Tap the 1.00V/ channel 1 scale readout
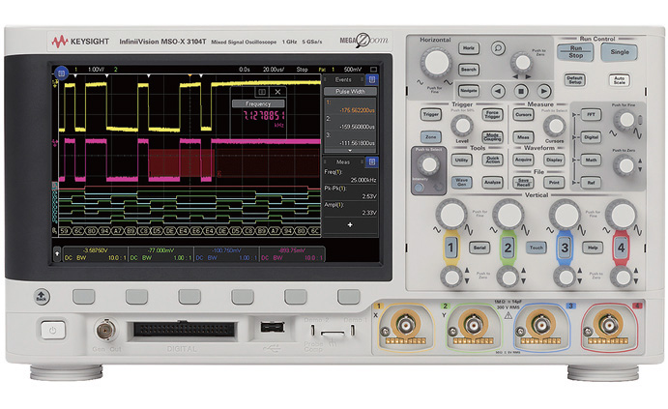This screenshot has height=409, width=668. (x=97, y=69)
